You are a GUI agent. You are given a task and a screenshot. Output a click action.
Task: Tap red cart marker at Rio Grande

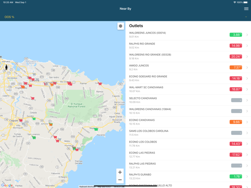[x=70, y=84]
